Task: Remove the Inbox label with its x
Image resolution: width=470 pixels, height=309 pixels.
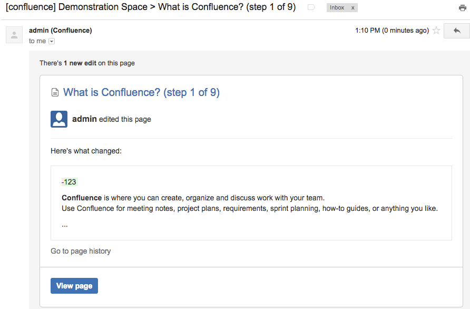Action: pos(353,8)
